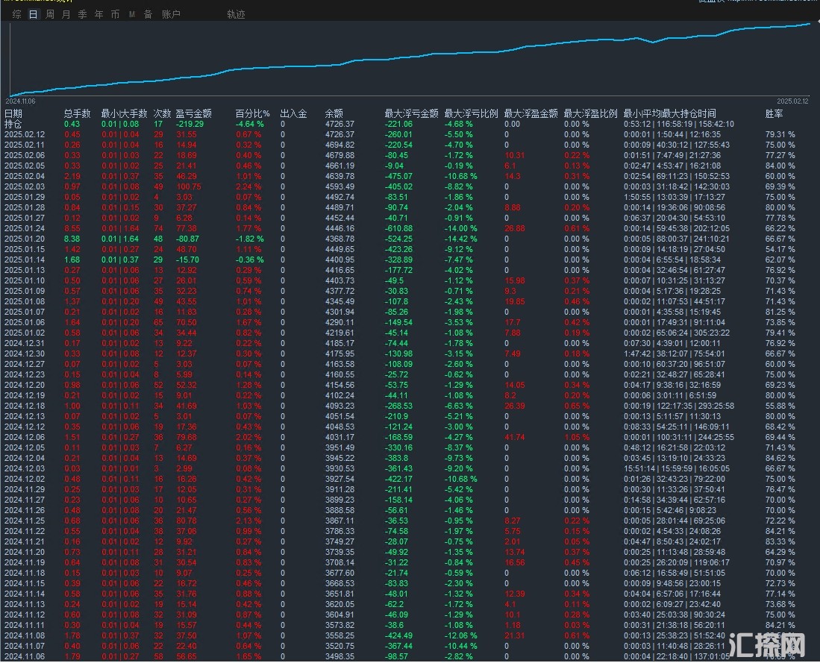Switch to the 月 monthly tab

pos(66,14)
